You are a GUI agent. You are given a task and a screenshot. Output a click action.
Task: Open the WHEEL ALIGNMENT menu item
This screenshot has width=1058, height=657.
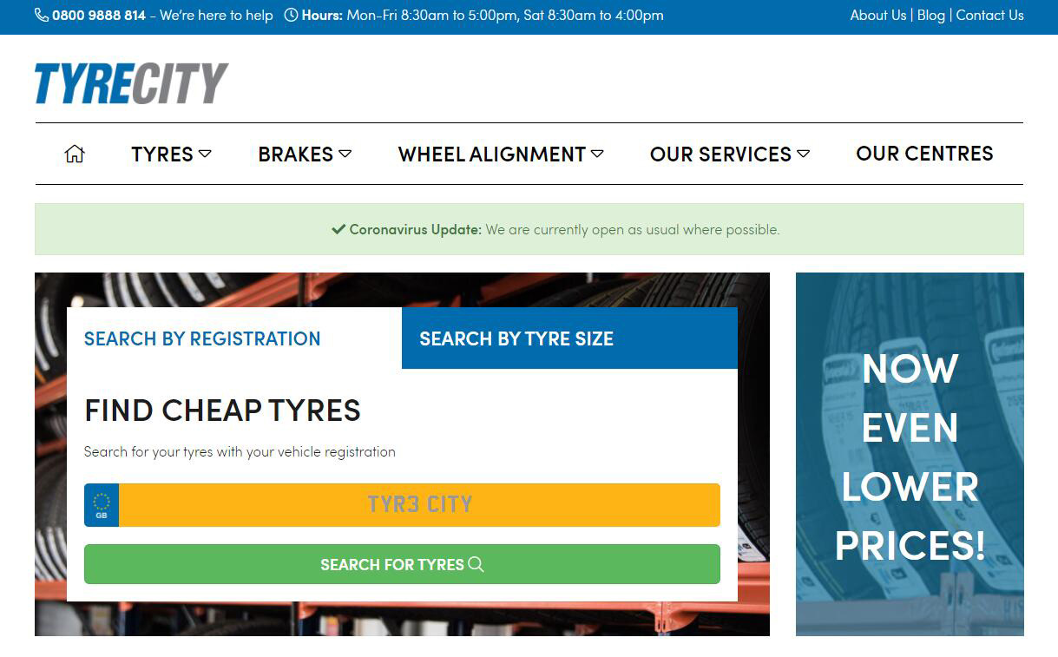pyautogui.click(x=492, y=154)
